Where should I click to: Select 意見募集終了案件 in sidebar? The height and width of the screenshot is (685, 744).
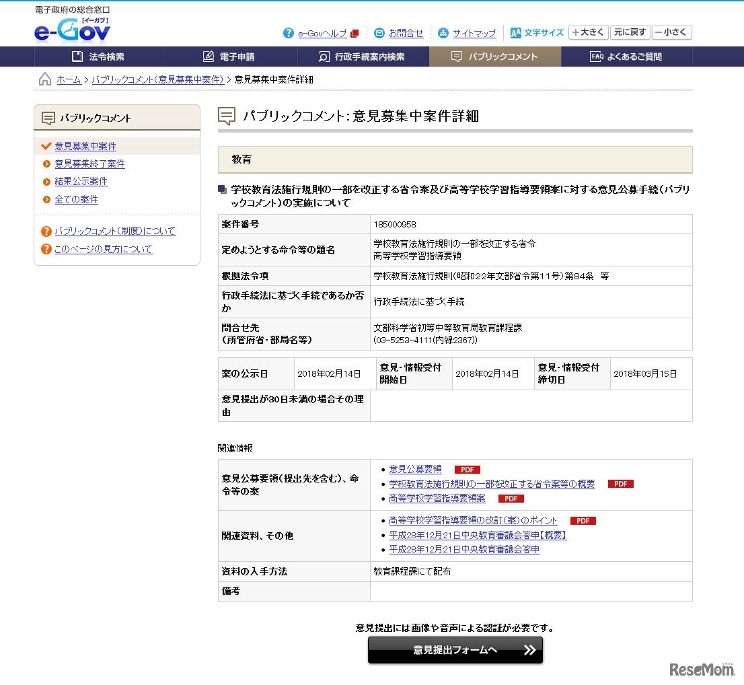[x=89, y=164]
